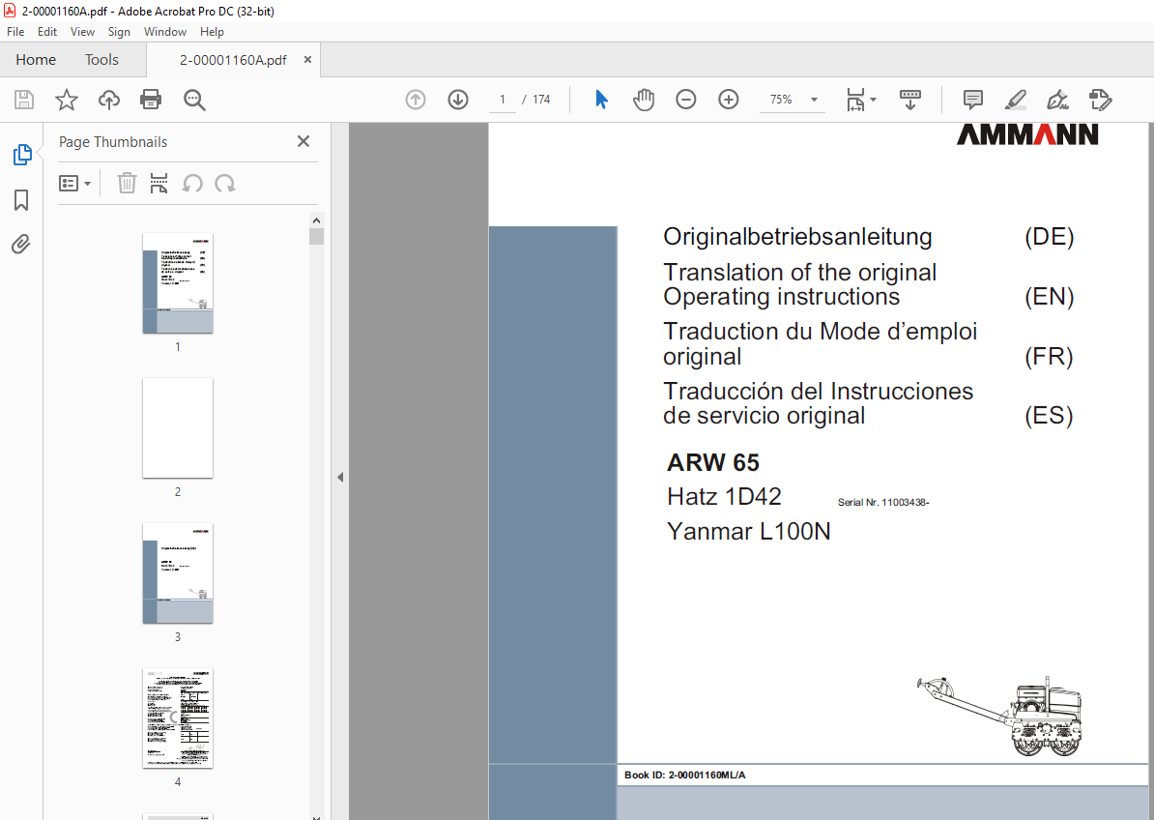Zoom out with minus icon

click(686, 100)
